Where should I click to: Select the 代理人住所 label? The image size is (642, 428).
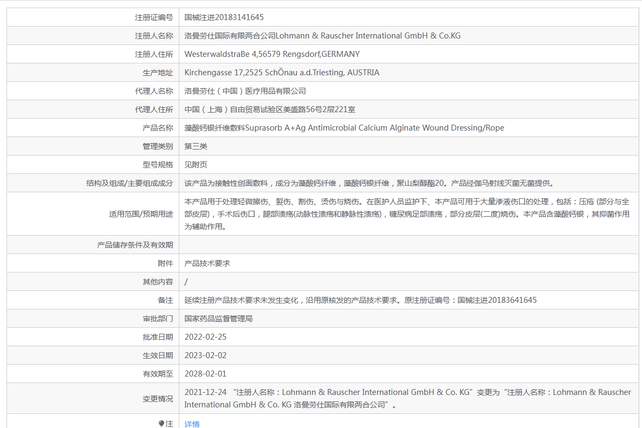(x=154, y=109)
